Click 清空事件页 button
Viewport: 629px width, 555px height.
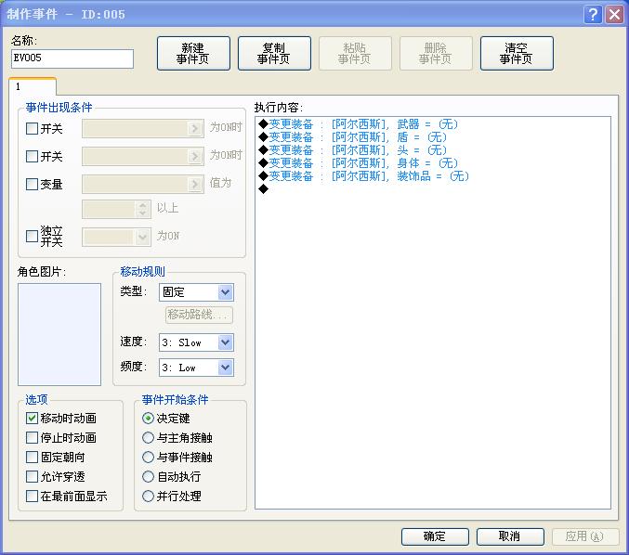pos(517,53)
